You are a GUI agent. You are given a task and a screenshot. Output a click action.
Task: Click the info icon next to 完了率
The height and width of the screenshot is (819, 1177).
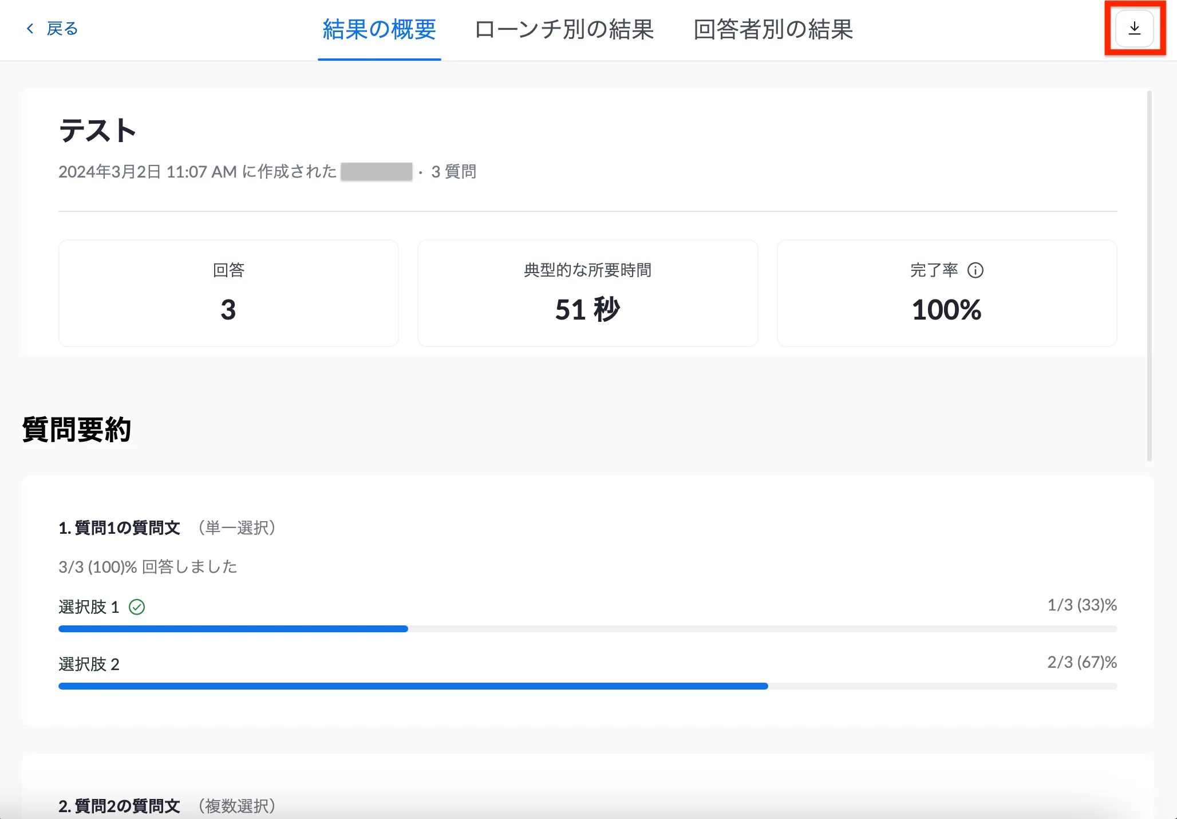[975, 271]
